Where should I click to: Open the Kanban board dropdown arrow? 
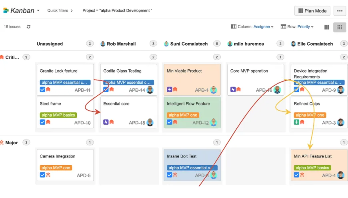(x=38, y=11)
